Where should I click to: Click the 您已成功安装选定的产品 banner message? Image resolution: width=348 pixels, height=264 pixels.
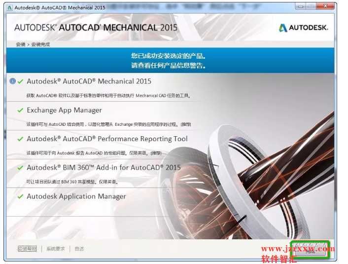click(168, 56)
